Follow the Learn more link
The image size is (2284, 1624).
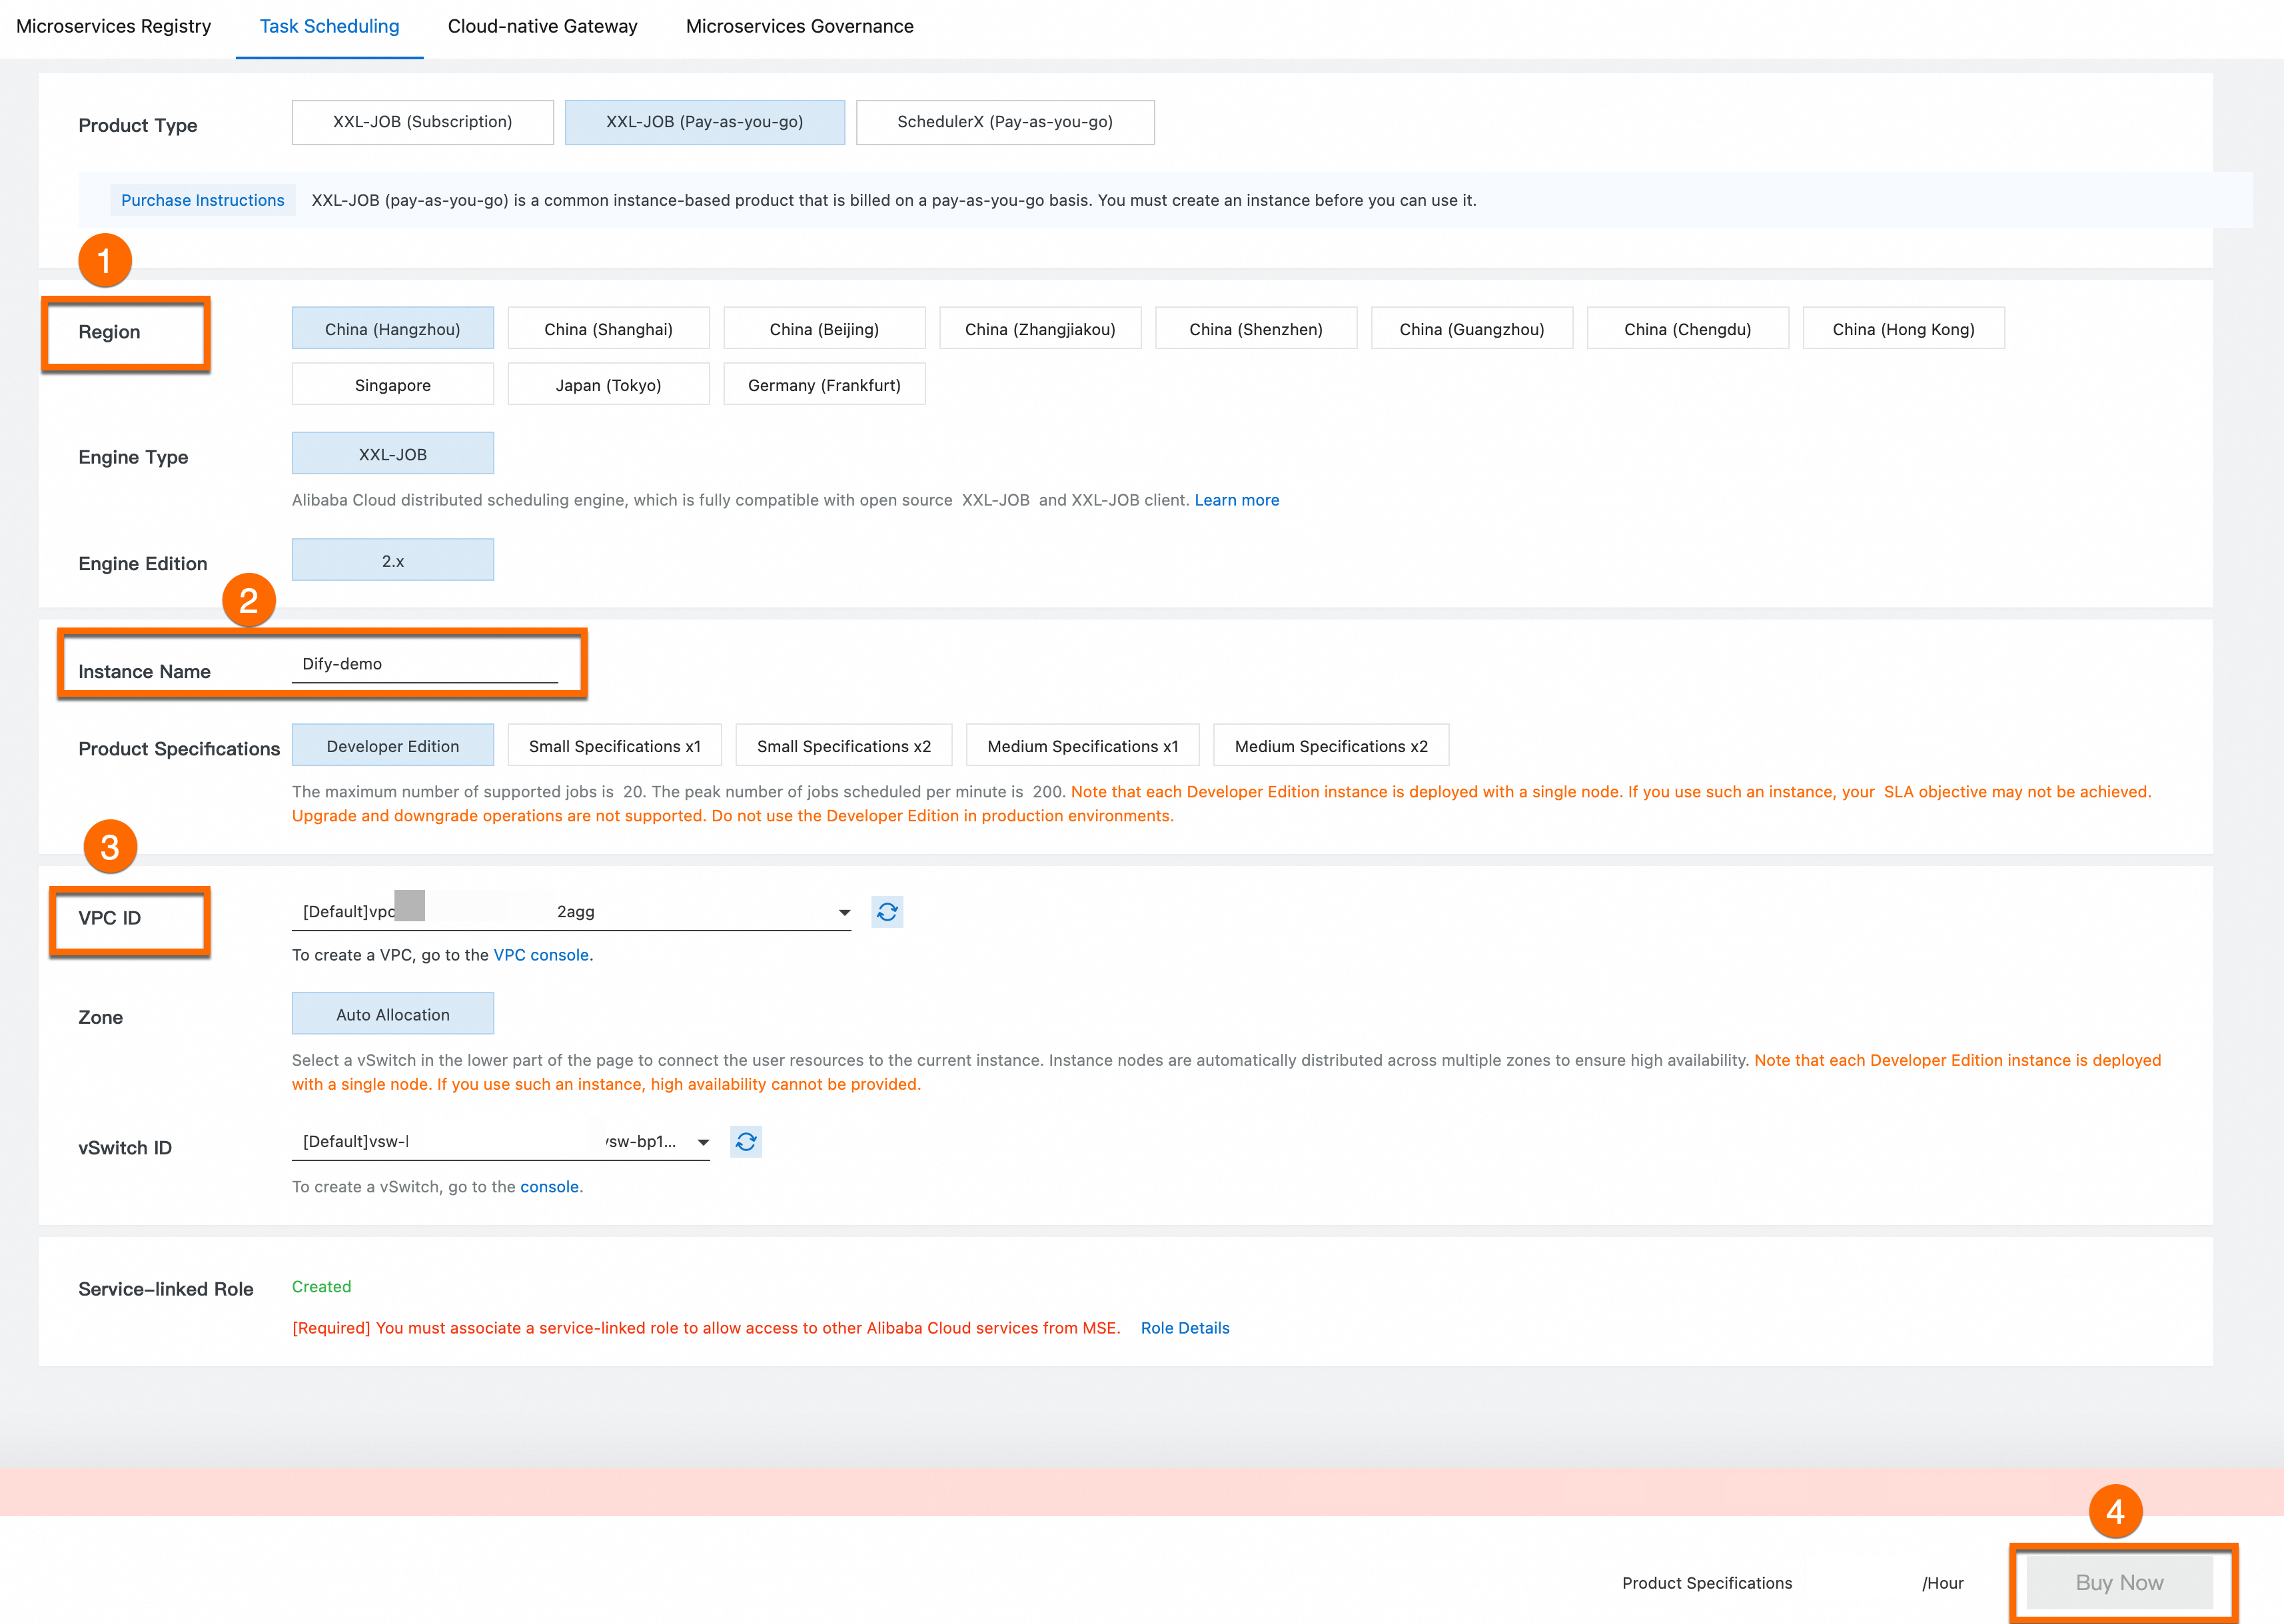[1236, 500]
